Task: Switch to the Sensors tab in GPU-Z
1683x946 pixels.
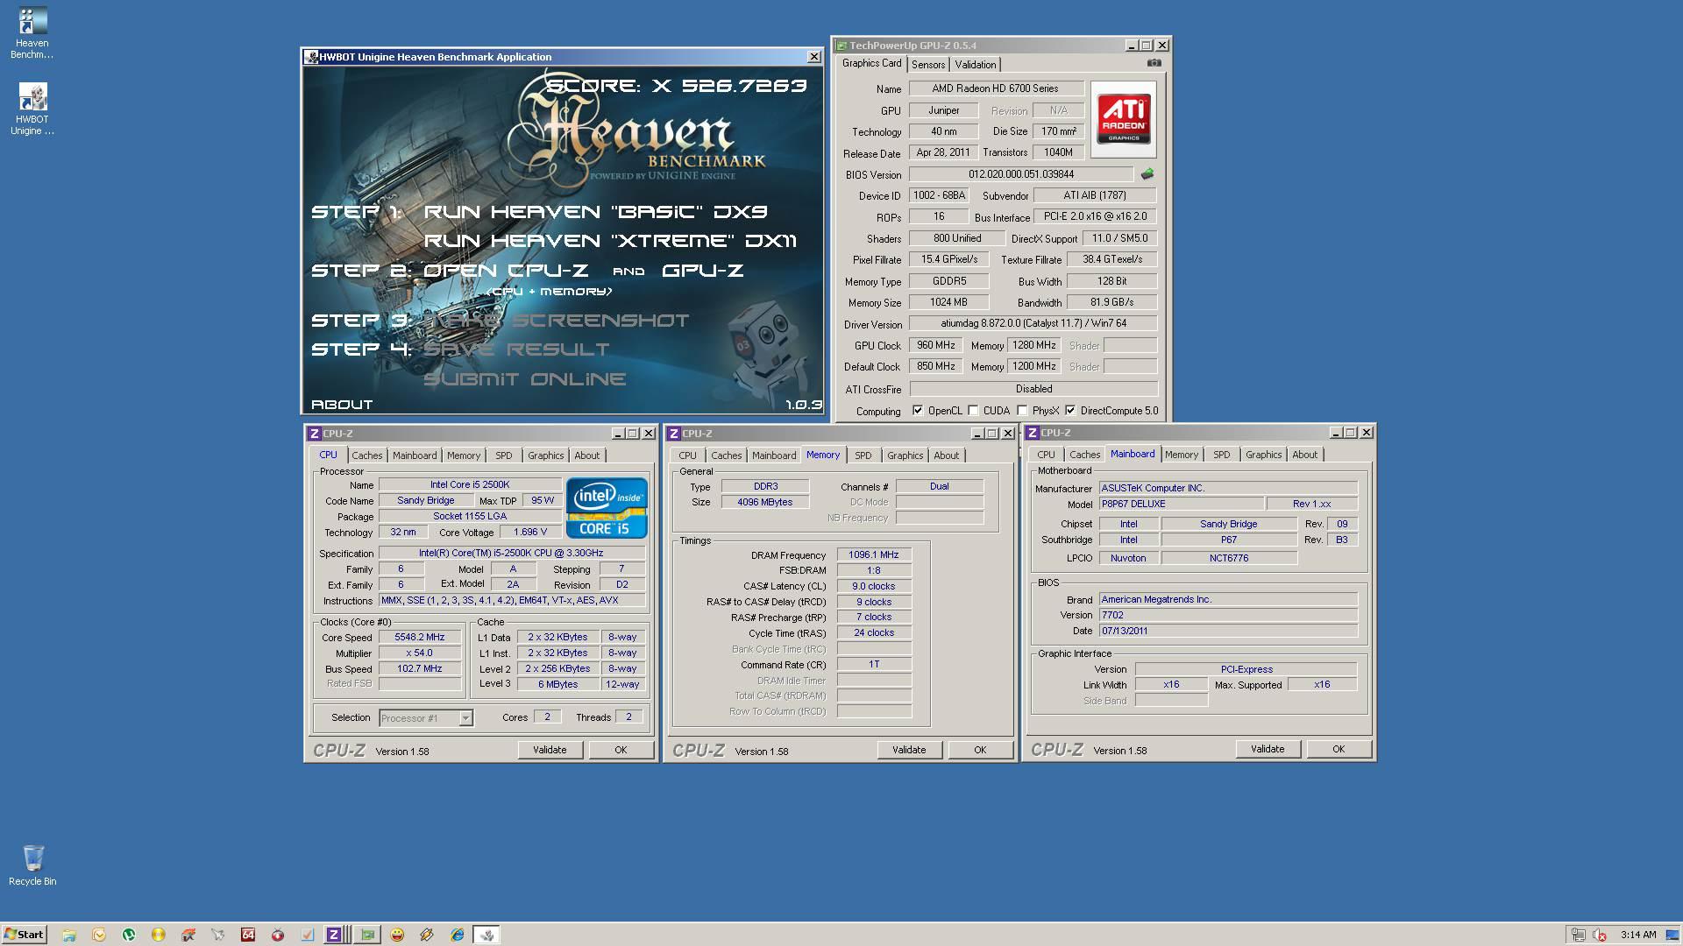Action: pos(927,65)
